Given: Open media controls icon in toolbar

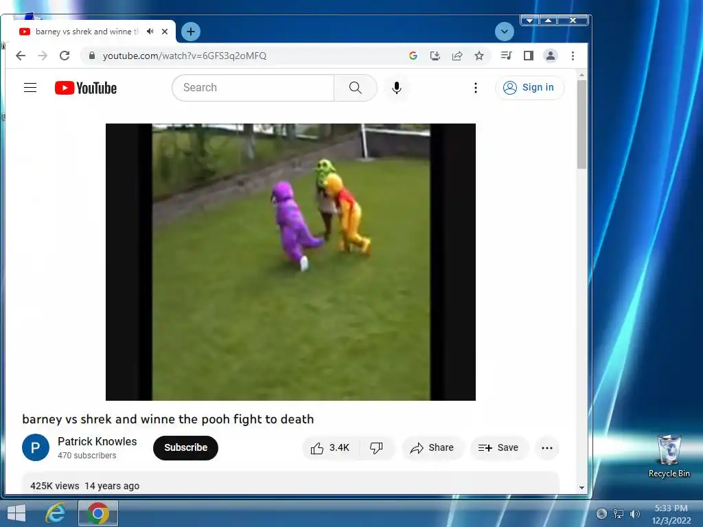Looking at the screenshot, I should pos(506,56).
